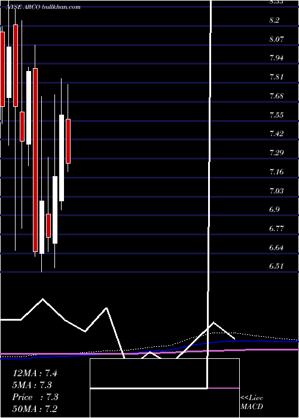Select the 7.03 price axis label

tap(276, 190)
